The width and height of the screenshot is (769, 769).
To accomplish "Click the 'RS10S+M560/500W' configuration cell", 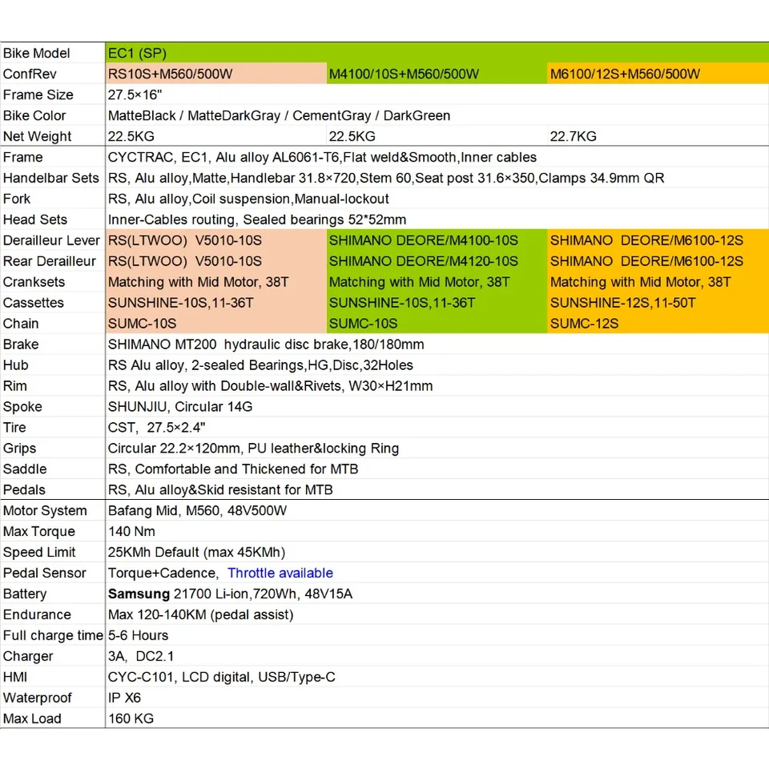I will tap(215, 74).
